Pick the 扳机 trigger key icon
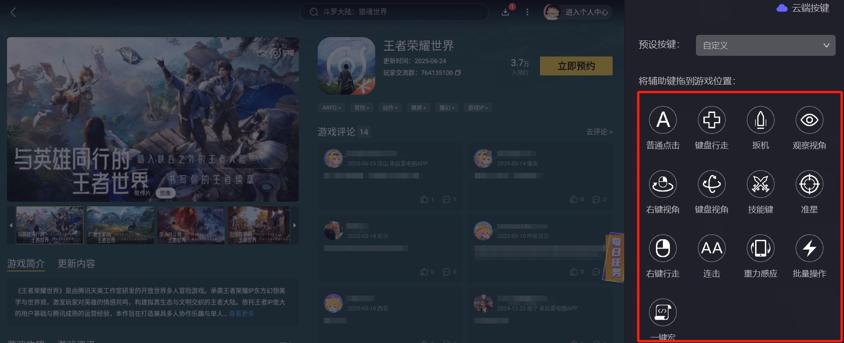 point(760,120)
